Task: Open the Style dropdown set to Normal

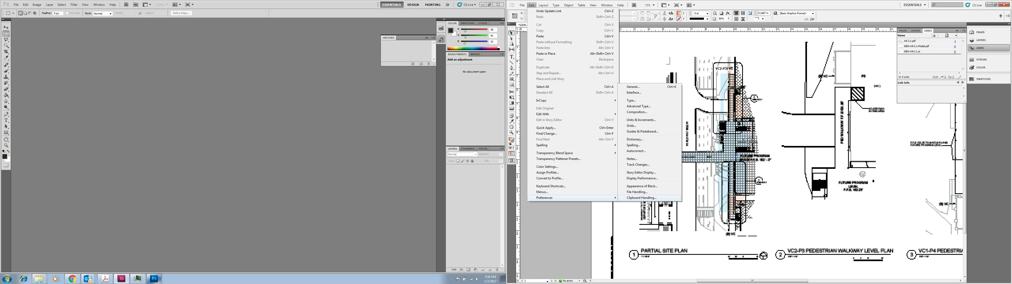Action: coord(103,13)
